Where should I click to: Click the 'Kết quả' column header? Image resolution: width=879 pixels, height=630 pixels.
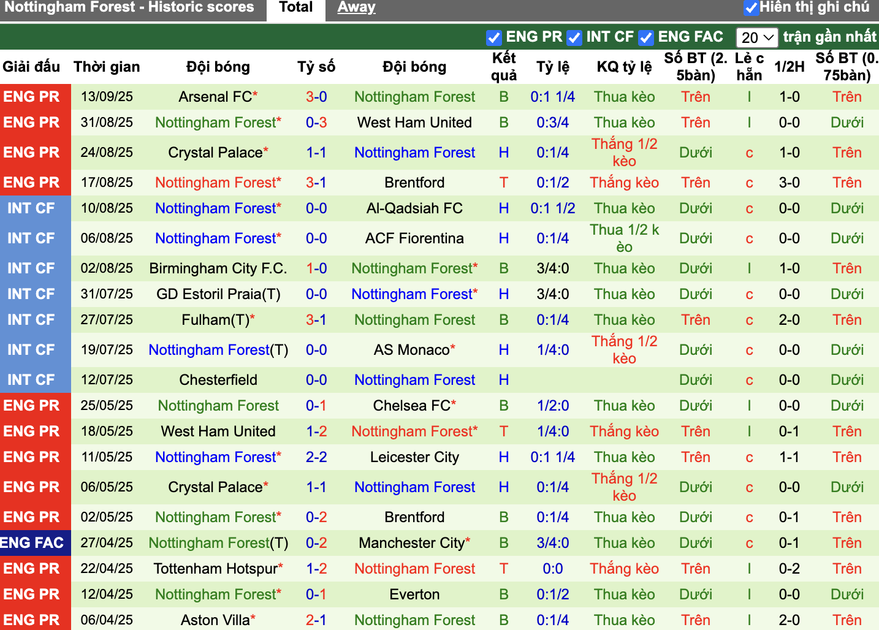tap(504, 67)
